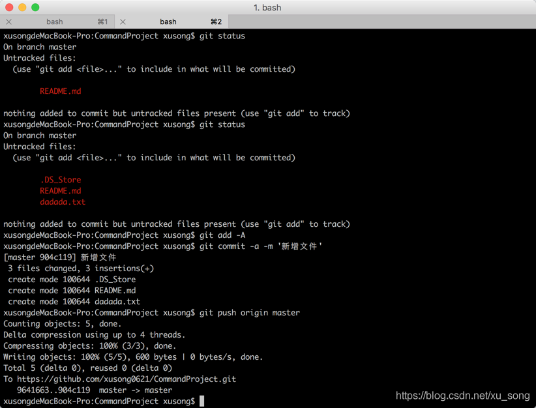This screenshot has width=536, height=408.
Task: Click the second 'Untracked files:' heading
Action: coord(40,147)
